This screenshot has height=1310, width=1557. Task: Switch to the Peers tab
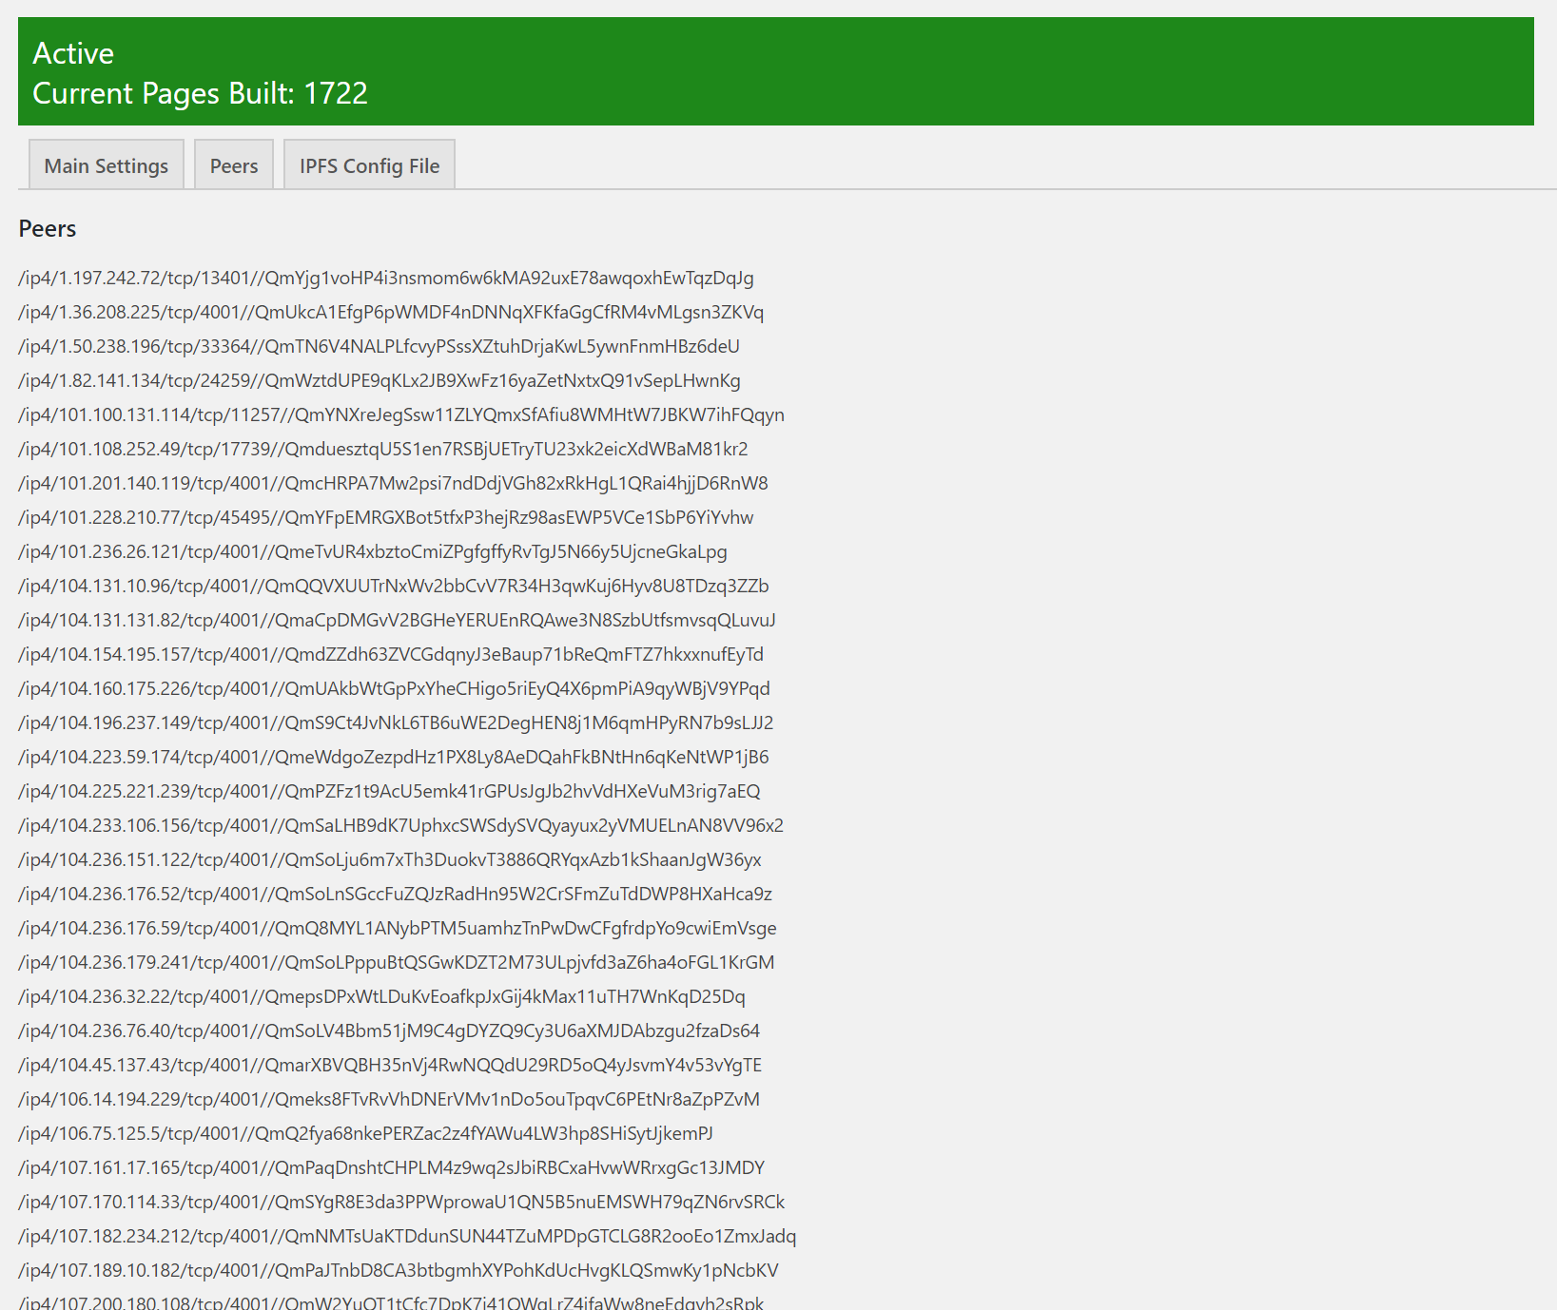pos(234,165)
